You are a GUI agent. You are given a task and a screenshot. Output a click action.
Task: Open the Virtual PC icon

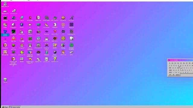click(x=38, y=39)
